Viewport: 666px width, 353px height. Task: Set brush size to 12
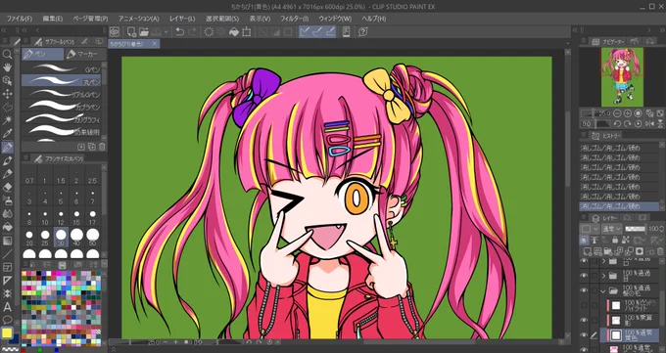61,217
